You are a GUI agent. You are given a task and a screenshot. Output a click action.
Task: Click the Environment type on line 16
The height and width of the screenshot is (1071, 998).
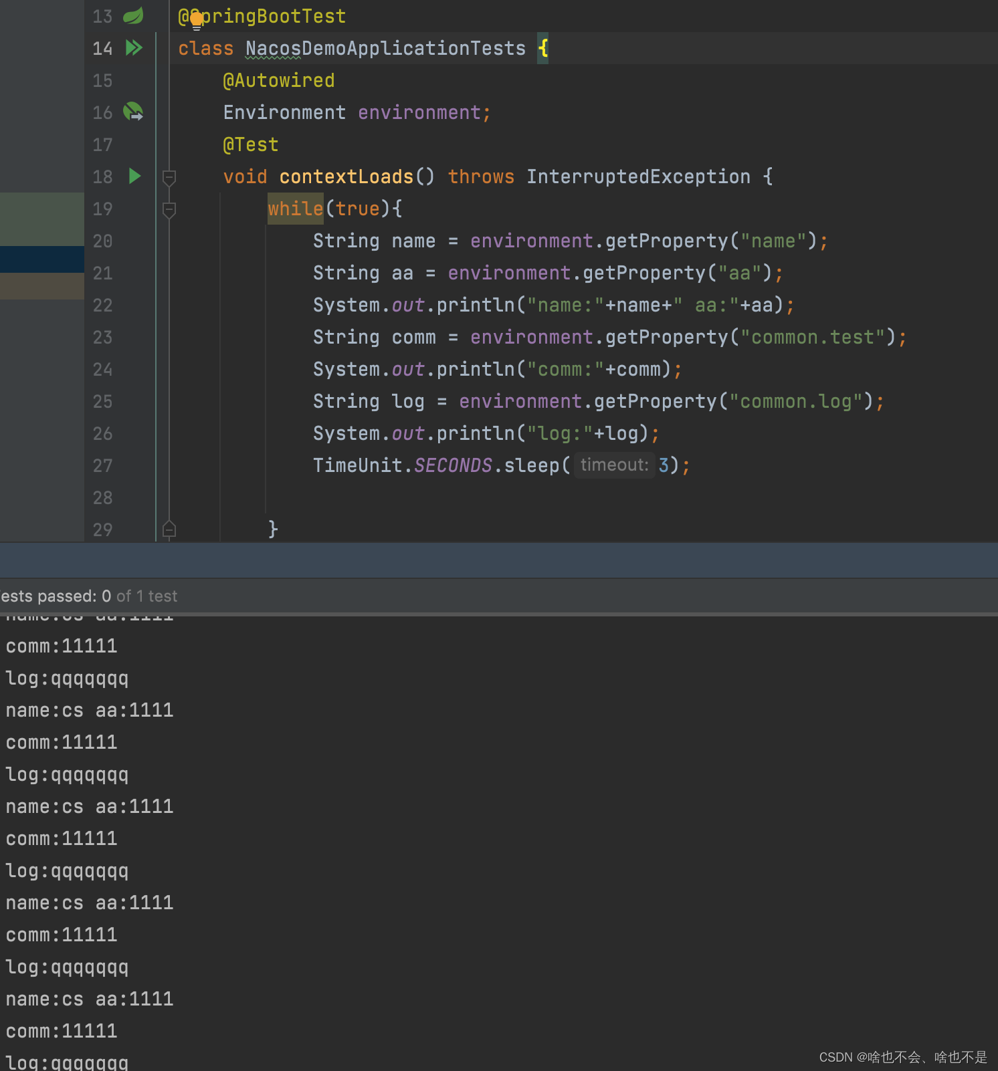pos(284,112)
